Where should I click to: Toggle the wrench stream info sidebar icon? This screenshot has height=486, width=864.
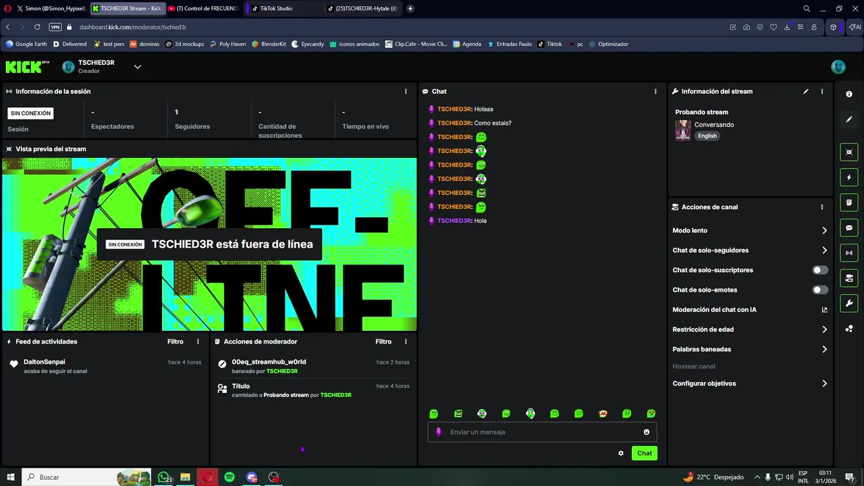(849, 303)
